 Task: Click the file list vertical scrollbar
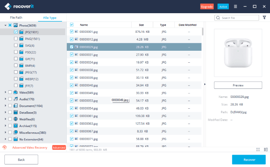pyautogui.click(x=202, y=32)
